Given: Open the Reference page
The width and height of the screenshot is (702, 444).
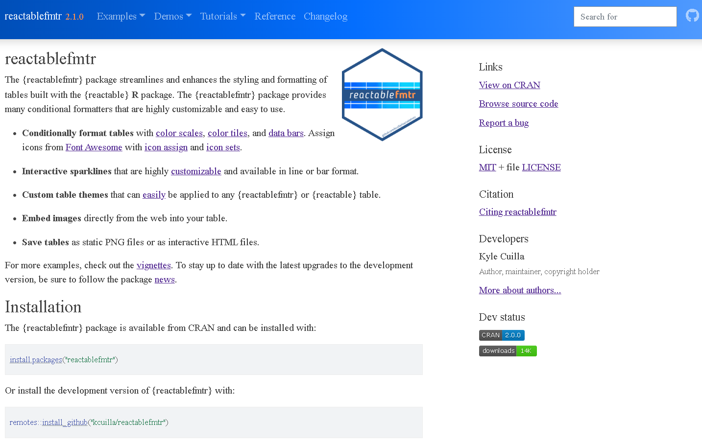Looking at the screenshot, I should [275, 16].
